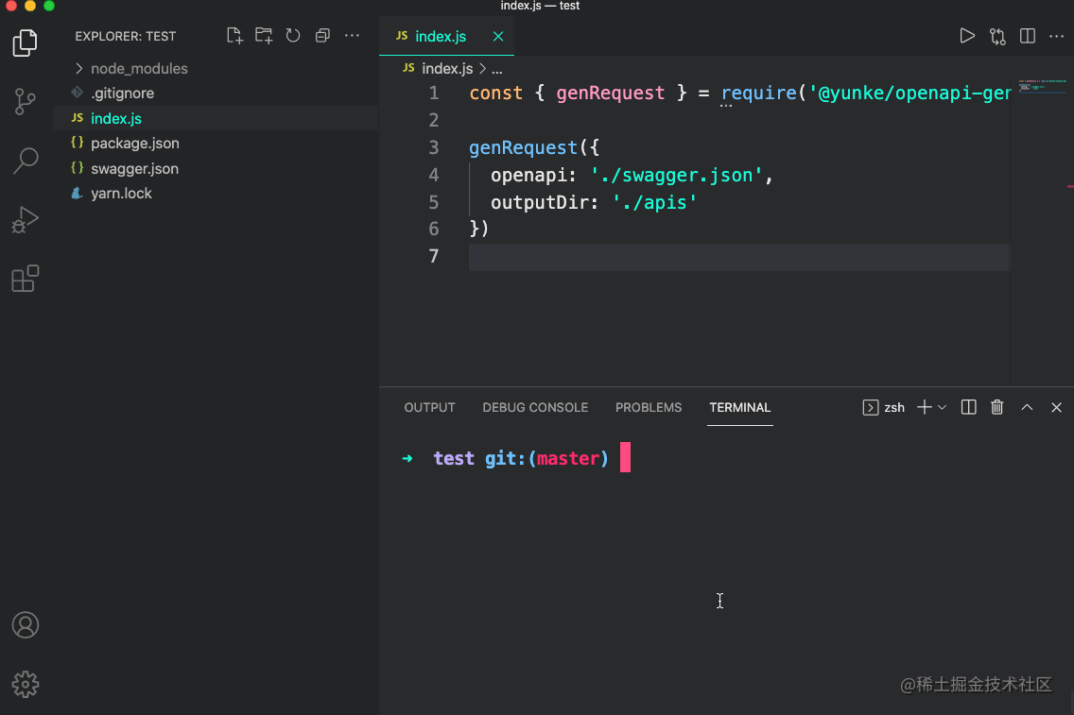Screen dimensions: 1074x715
Task: Switch to the OUTPUT panel tab
Action: (x=429, y=408)
